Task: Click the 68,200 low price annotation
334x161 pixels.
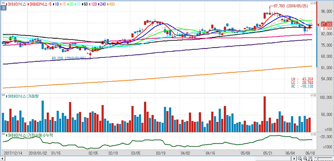Action: point(69,58)
